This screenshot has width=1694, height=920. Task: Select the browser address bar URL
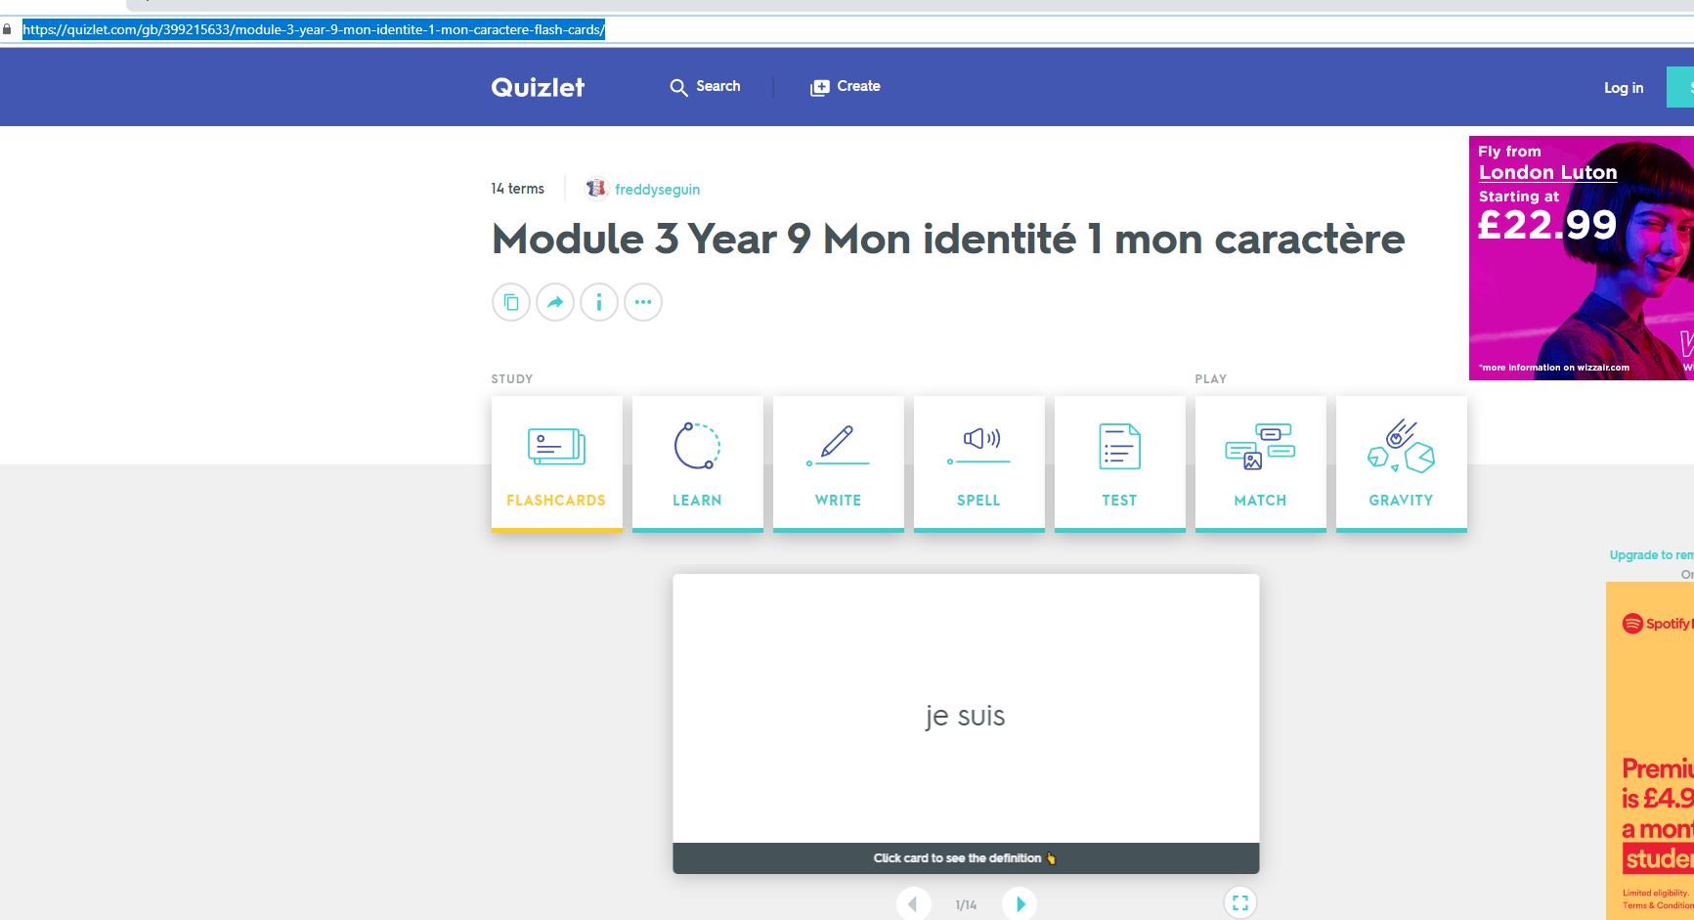[x=314, y=29]
